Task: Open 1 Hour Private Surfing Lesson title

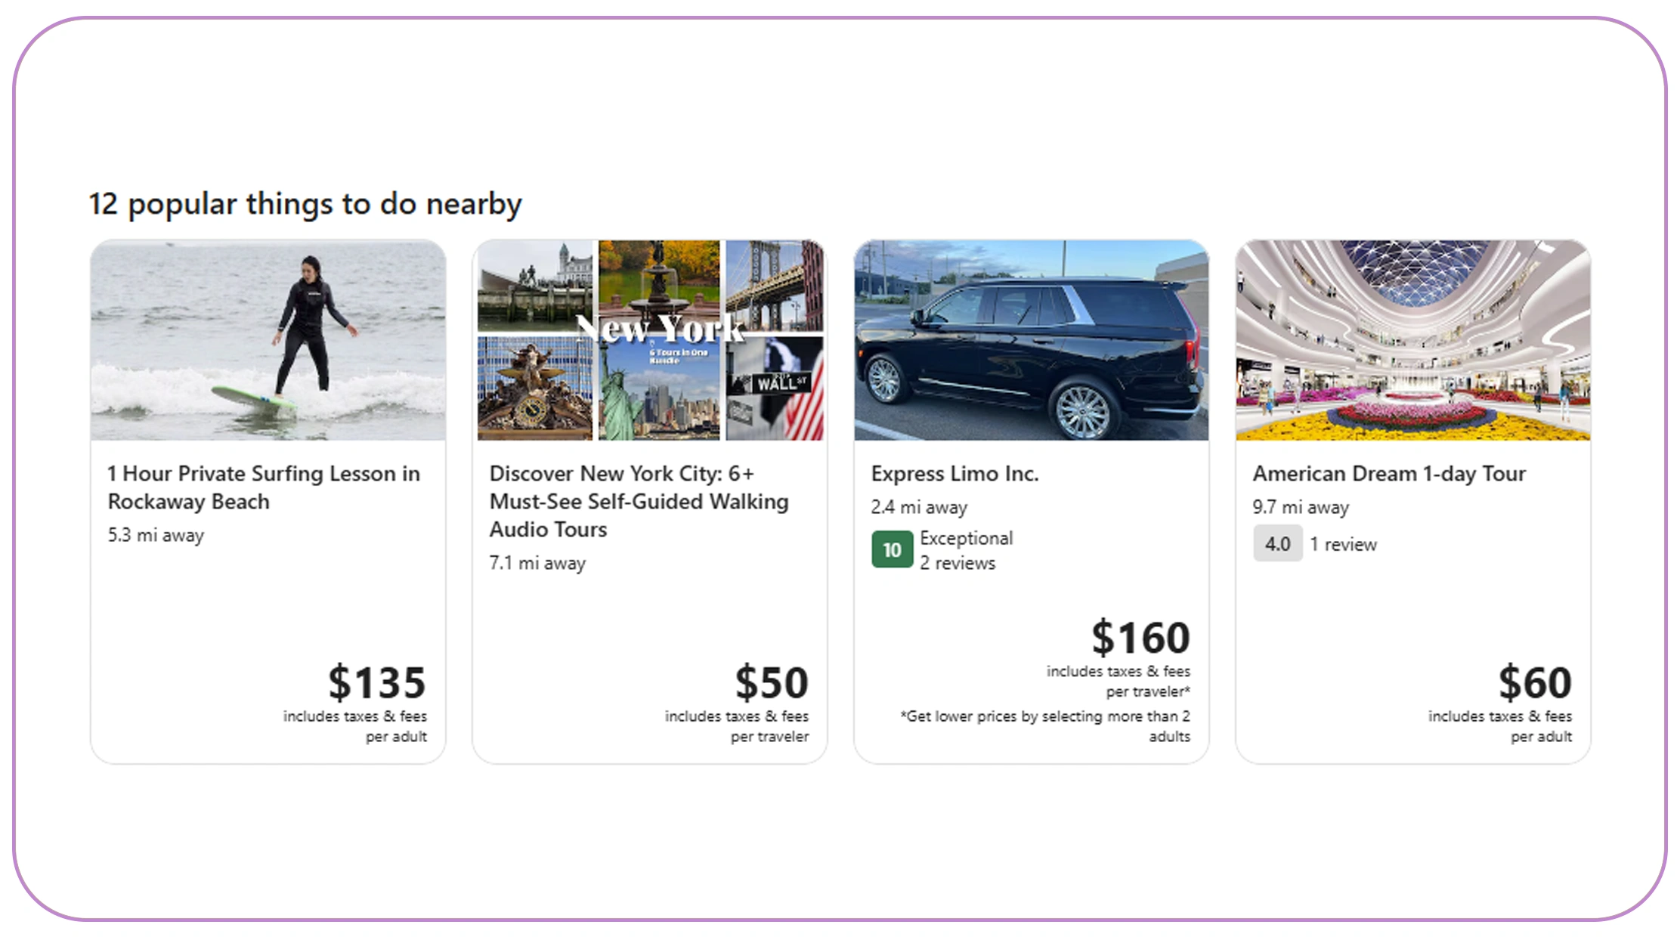Action: click(264, 487)
